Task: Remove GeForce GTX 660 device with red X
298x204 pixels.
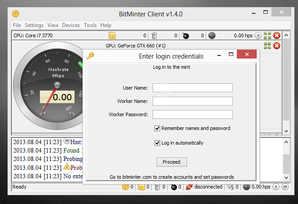Action: point(277,46)
